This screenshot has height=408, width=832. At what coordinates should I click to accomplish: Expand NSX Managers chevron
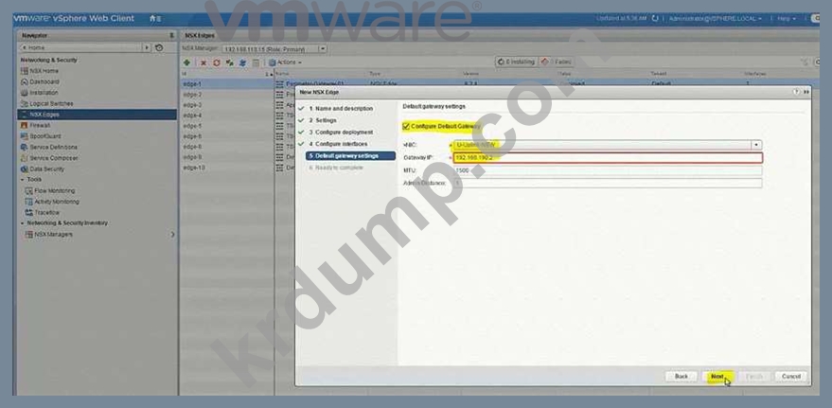[172, 234]
